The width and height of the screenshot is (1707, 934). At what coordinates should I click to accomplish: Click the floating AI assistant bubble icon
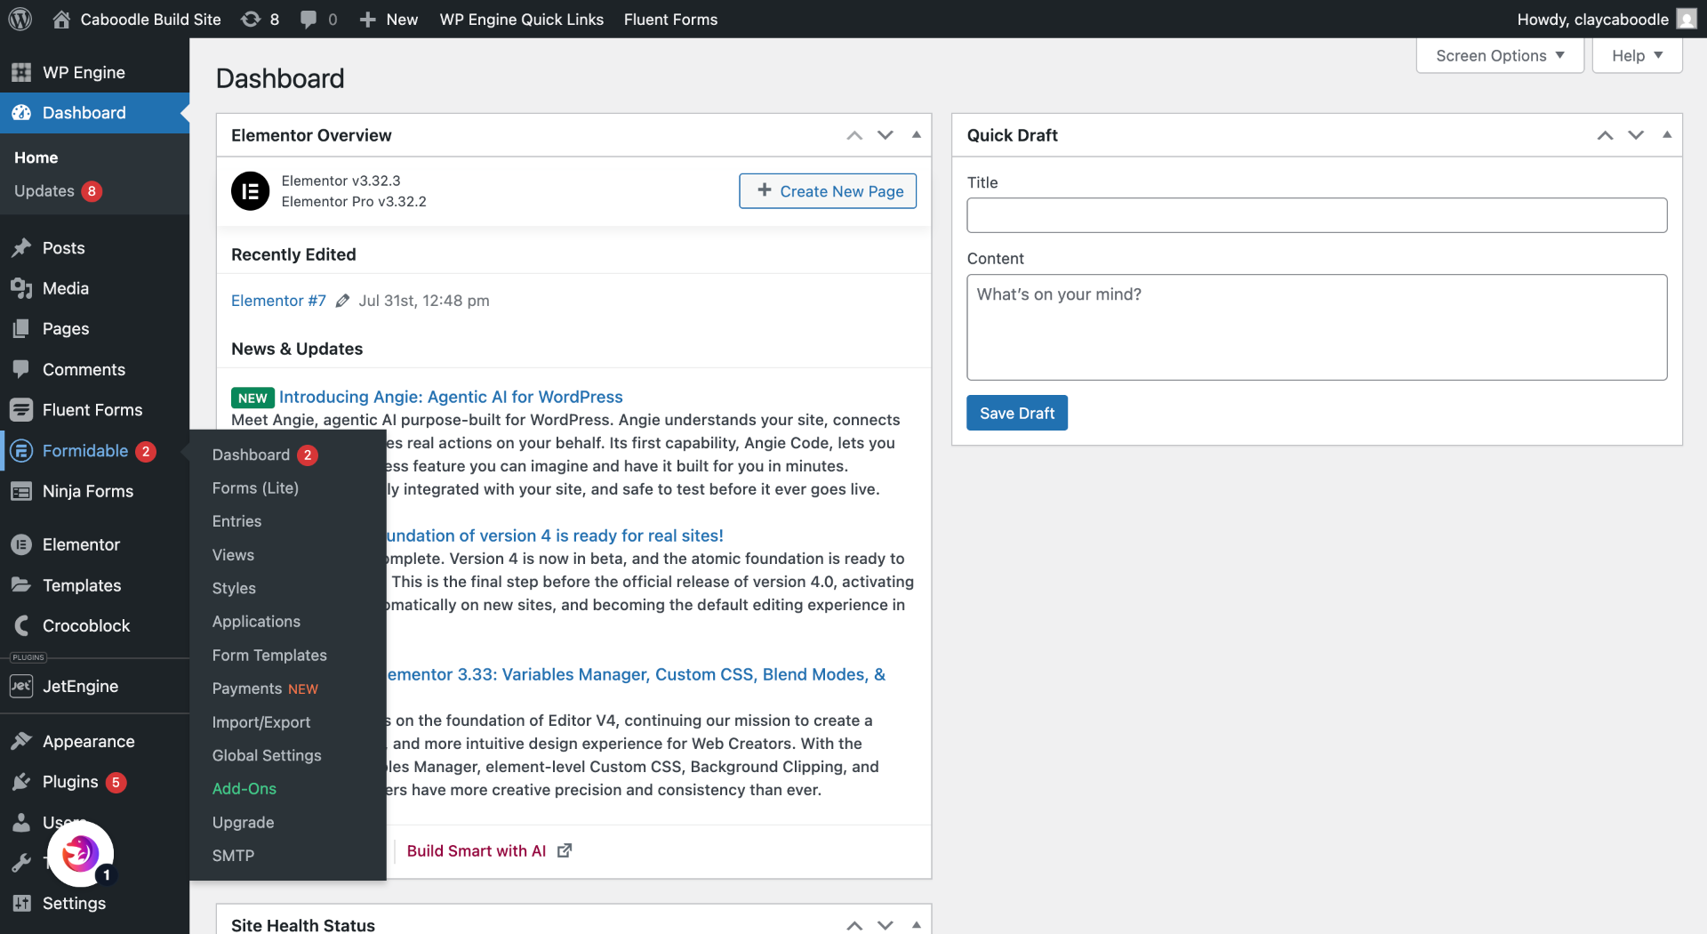[x=80, y=854]
